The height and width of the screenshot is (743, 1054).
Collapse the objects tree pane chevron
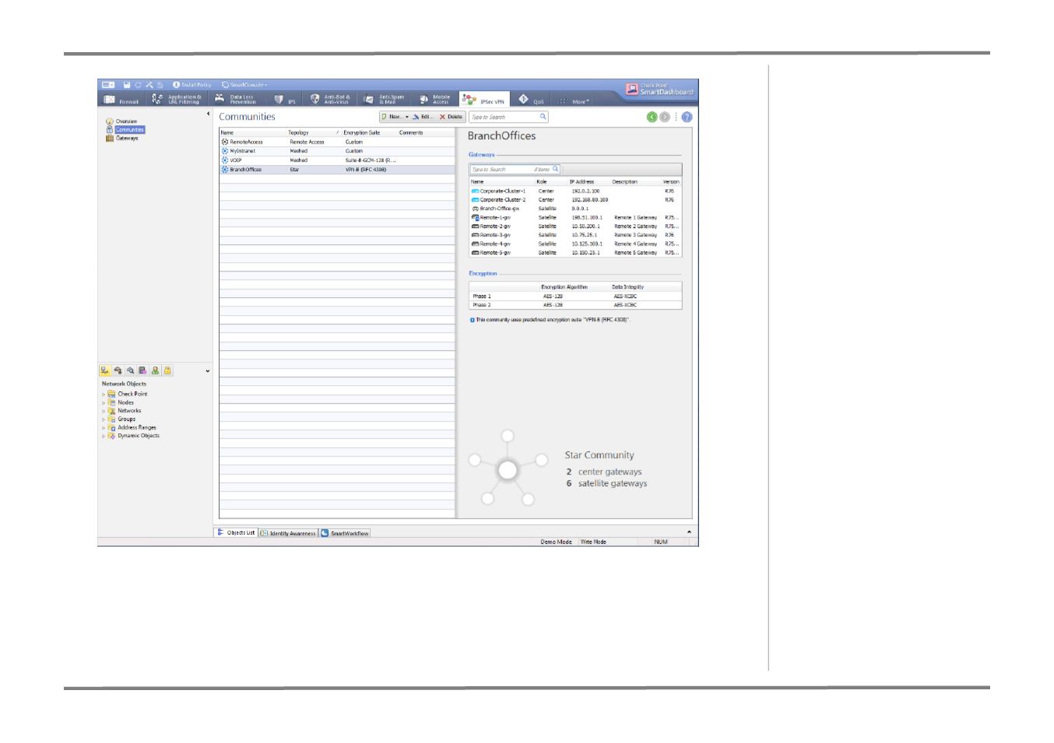pyautogui.click(x=208, y=371)
